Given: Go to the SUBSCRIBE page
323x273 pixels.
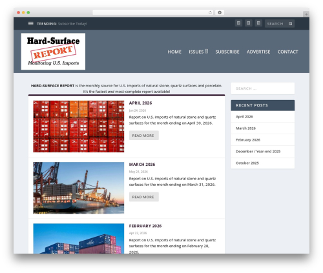Looking at the screenshot, I should [x=227, y=52].
